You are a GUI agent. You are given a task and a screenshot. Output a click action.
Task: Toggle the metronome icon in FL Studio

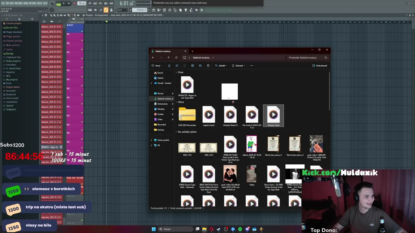point(90,3)
